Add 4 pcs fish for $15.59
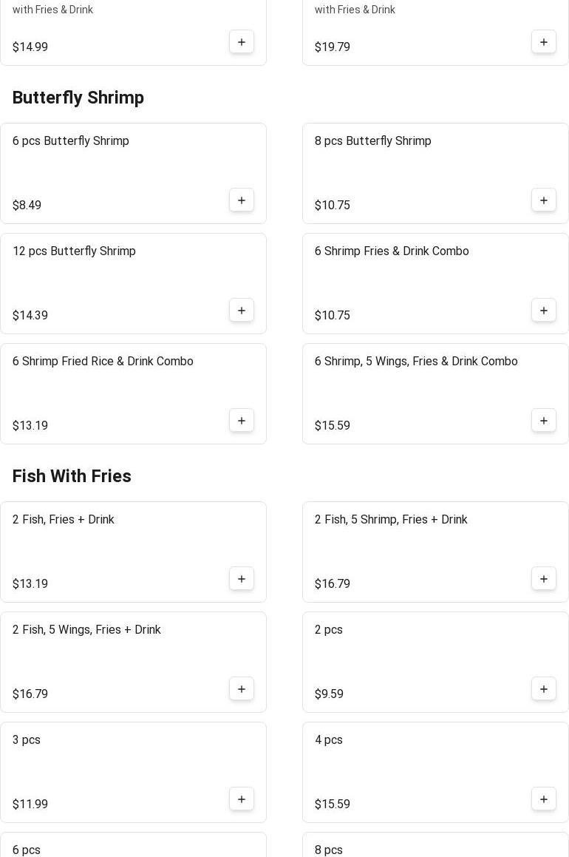This screenshot has height=857, width=569. click(544, 799)
